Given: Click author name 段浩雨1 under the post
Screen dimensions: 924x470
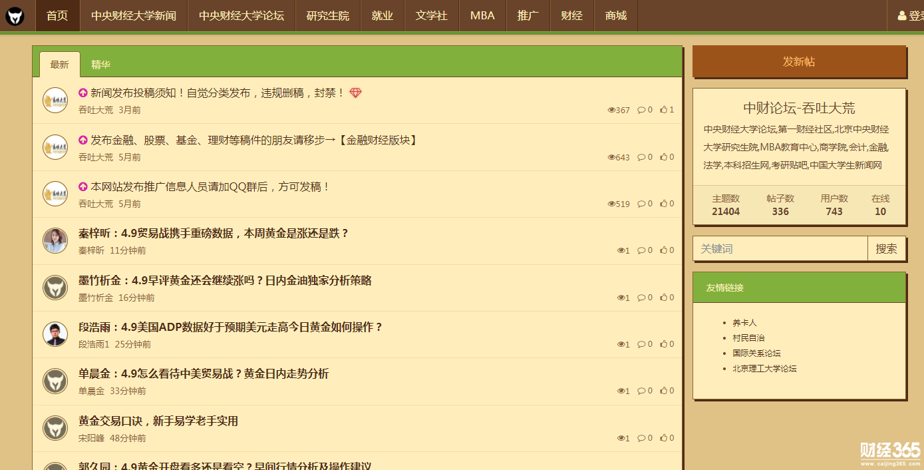Looking at the screenshot, I should [94, 344].
